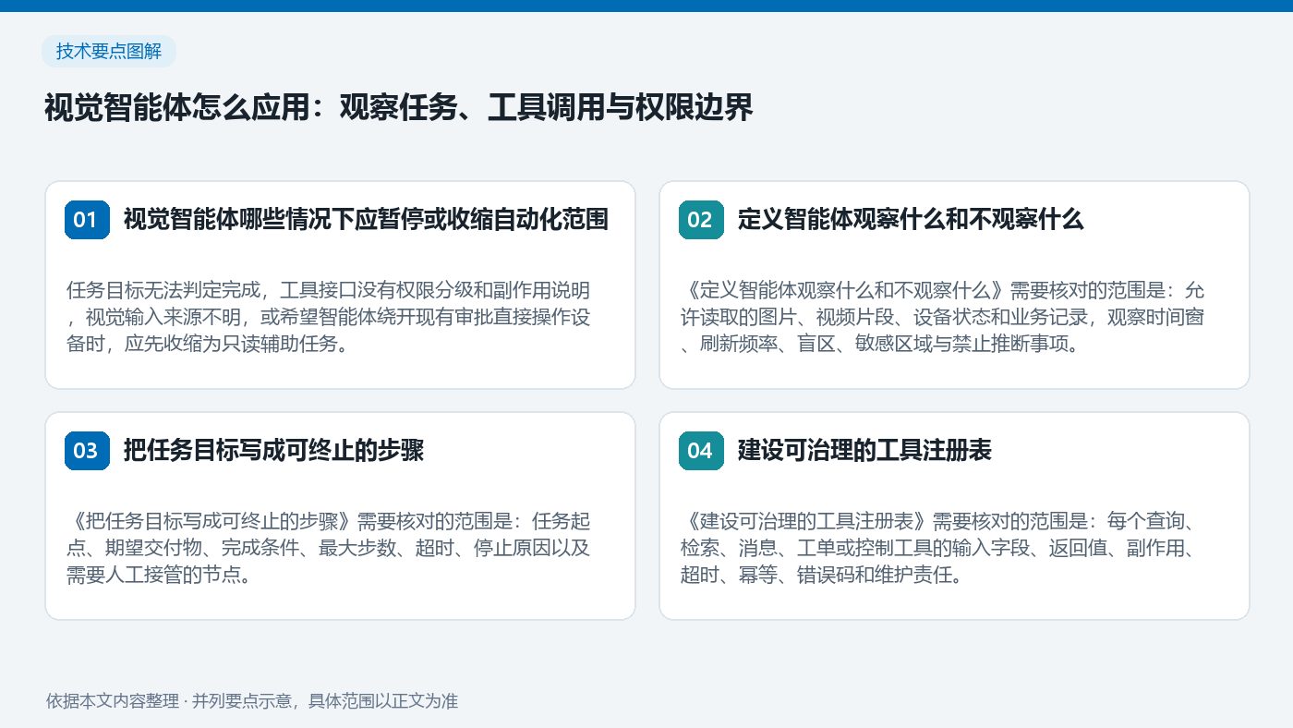
Task: Click the bold card heading "把任务目标写成可终止的步骤"
Action: 273,451
